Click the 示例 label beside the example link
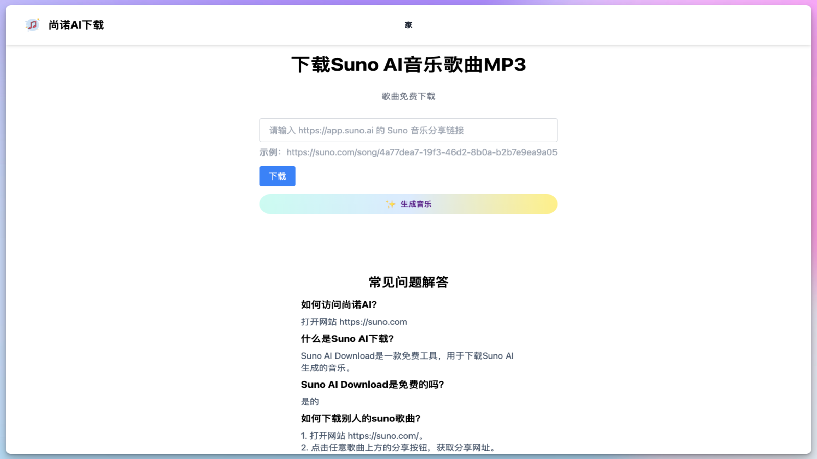Screen dimensions: 817x459 [271, 152]
